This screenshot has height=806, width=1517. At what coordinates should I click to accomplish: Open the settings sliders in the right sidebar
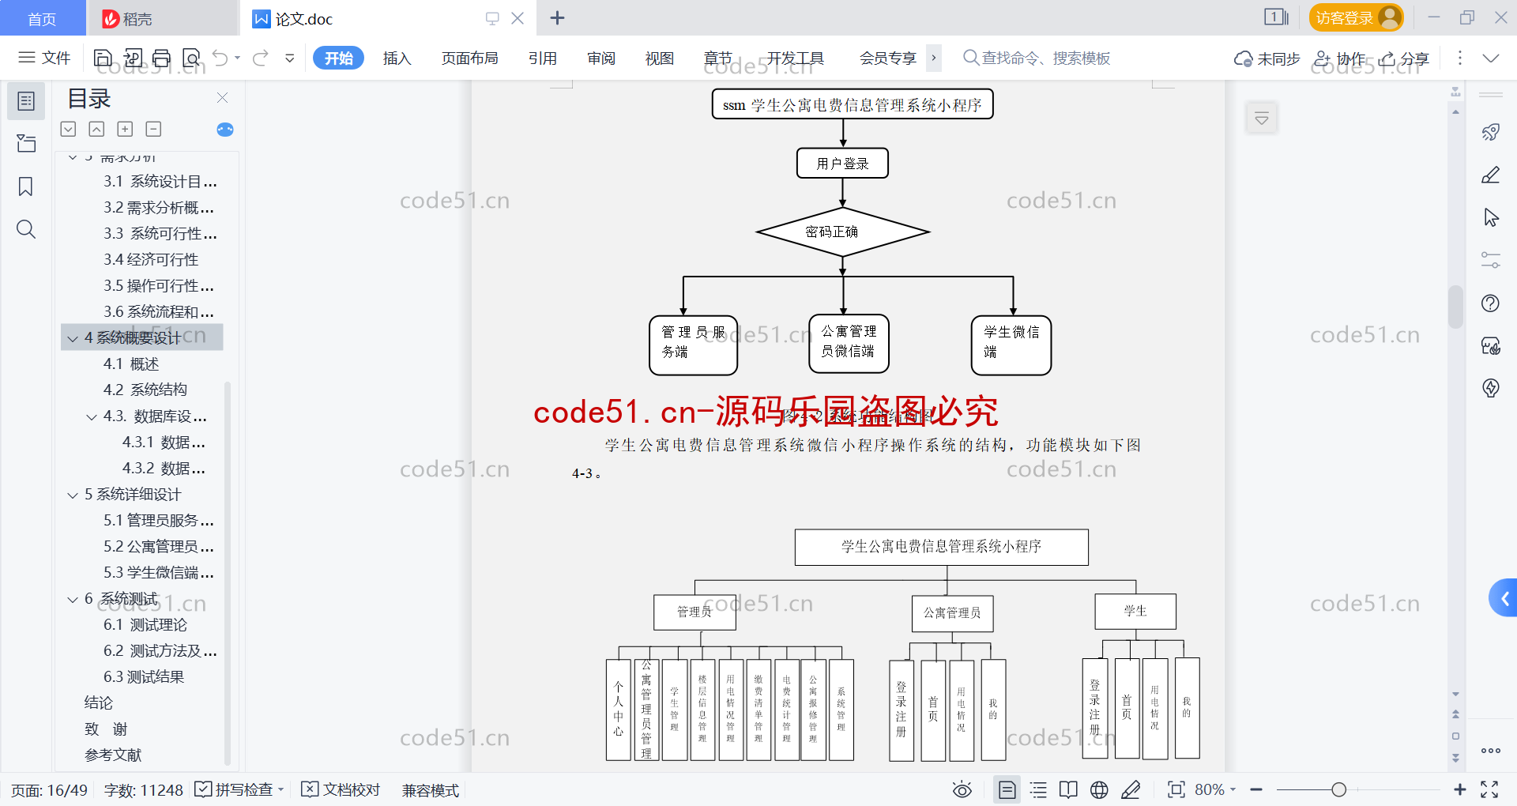pos(1490,260)
